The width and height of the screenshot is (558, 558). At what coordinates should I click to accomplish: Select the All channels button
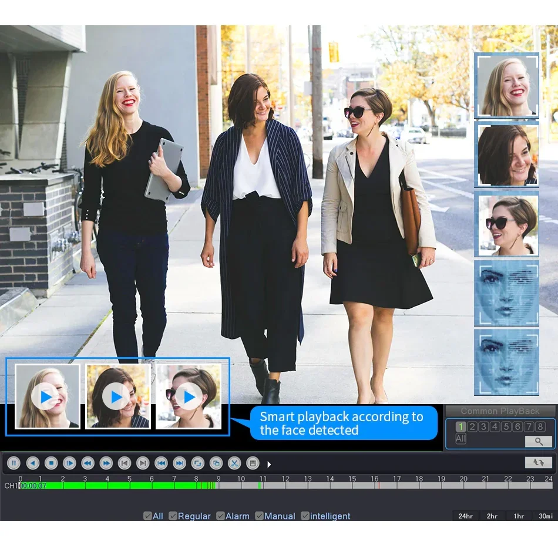[x=461, y=439]
